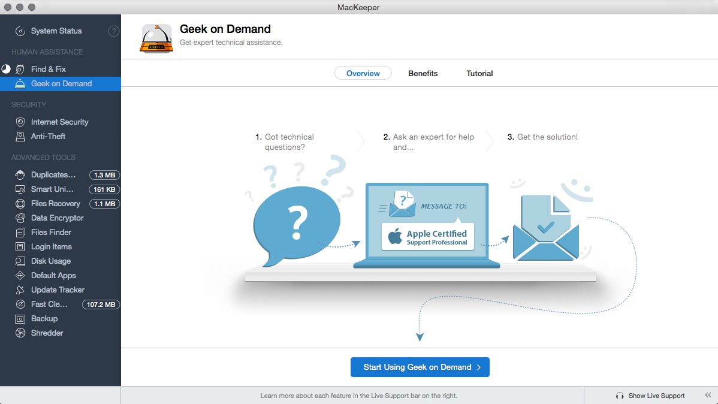Screen dimensions: 718x404
Task: Open Default Apps tool
Action: [53, 275]
